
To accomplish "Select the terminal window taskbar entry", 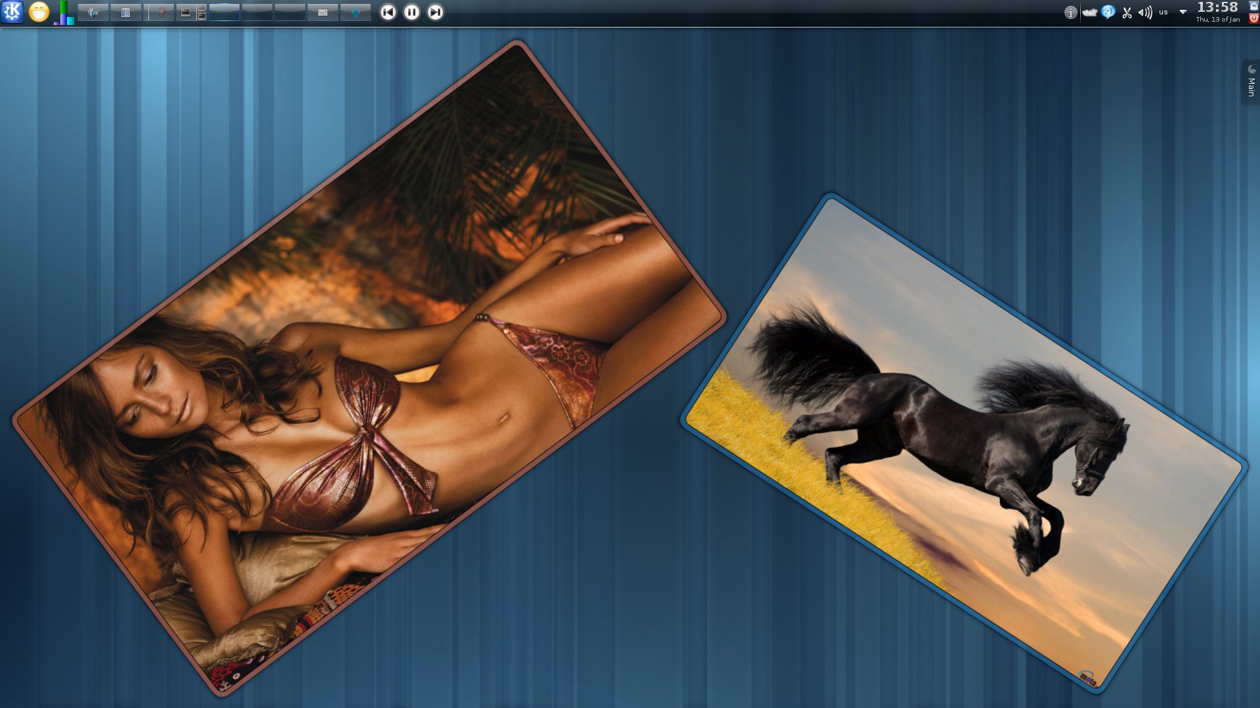I will point(186,12).
